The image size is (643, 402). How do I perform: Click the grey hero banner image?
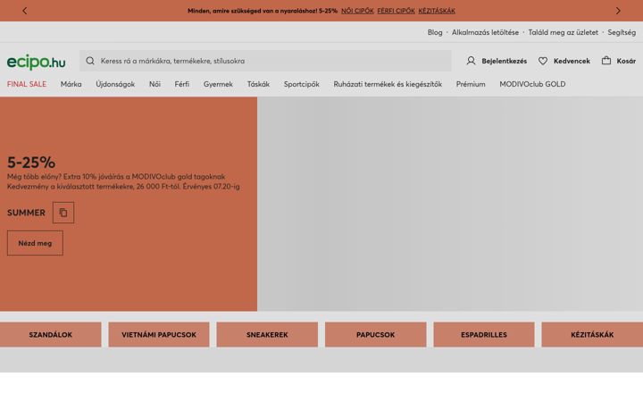450,204
